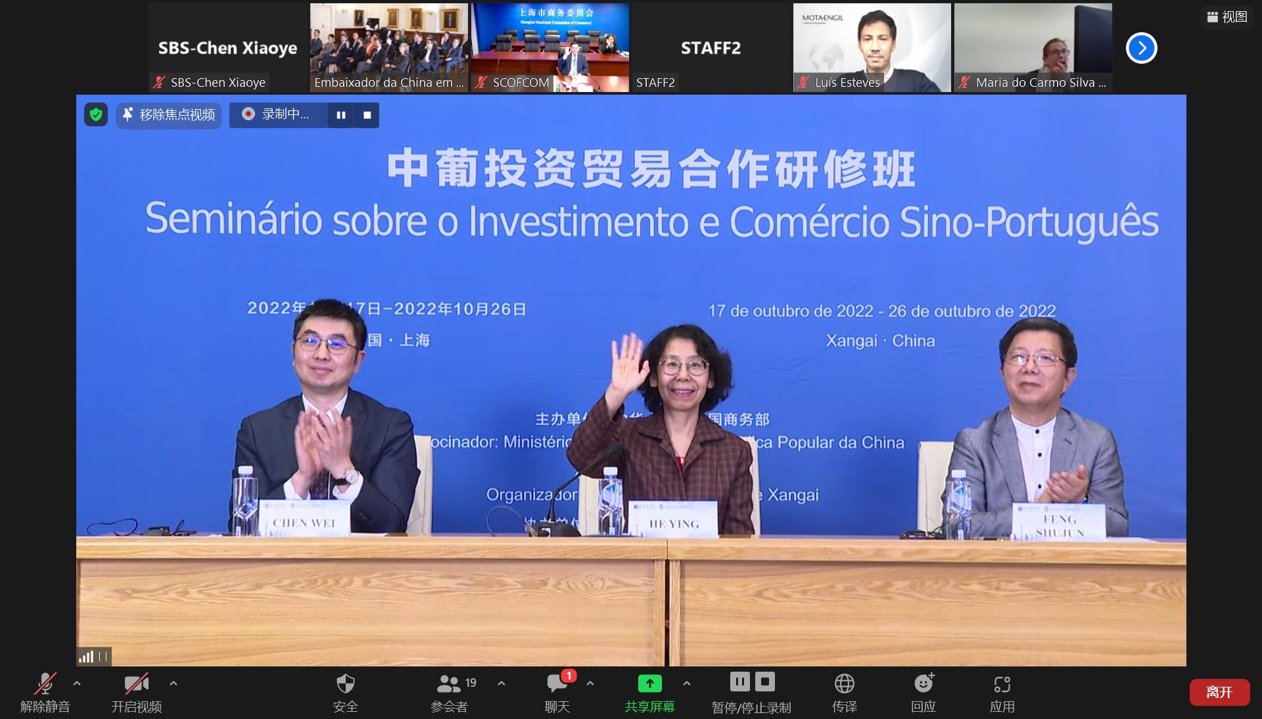The height and width of the screenshot is (719, 1262).
Task: Open 回应 reactions emoji icon
Action: tap(923, 692)
